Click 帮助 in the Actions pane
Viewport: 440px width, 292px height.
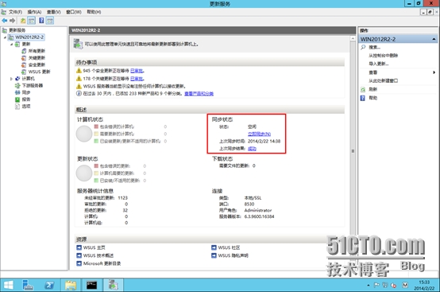click(372, 98)
